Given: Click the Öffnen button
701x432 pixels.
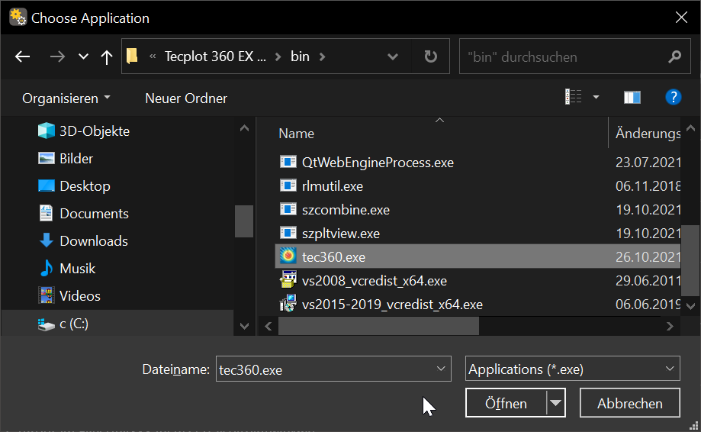Looking at the screenshot, I should [x=506, y=404].
